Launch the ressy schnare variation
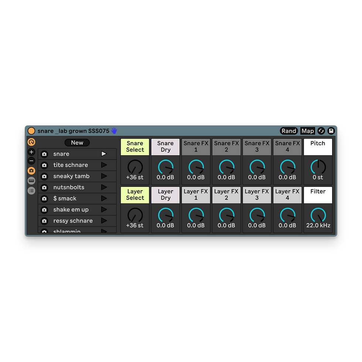The width and height of the screenshot is (362, 362). [x=104, y=221]
